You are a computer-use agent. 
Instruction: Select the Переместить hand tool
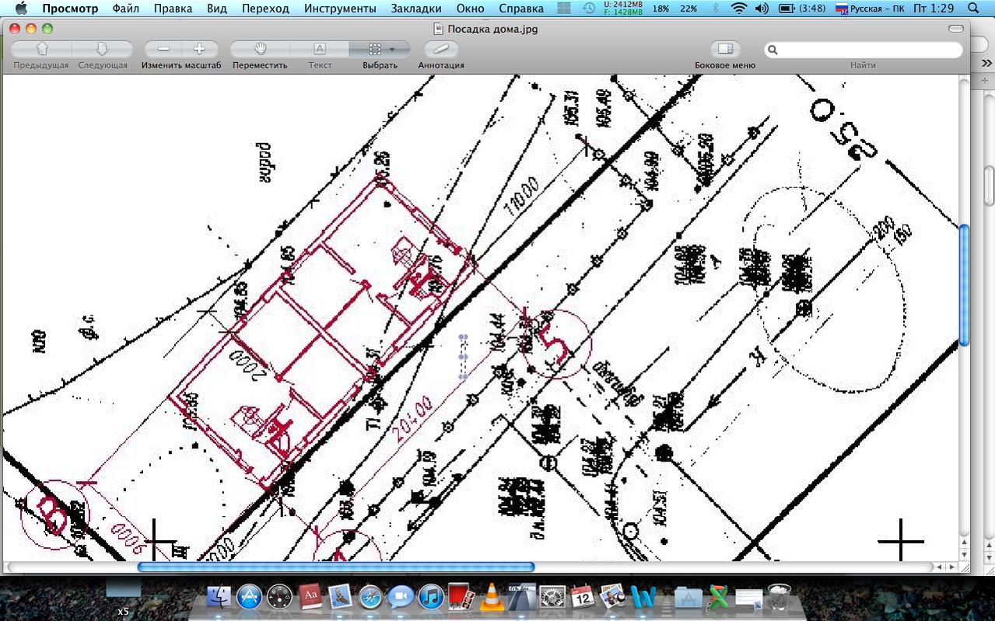point(260,49)
